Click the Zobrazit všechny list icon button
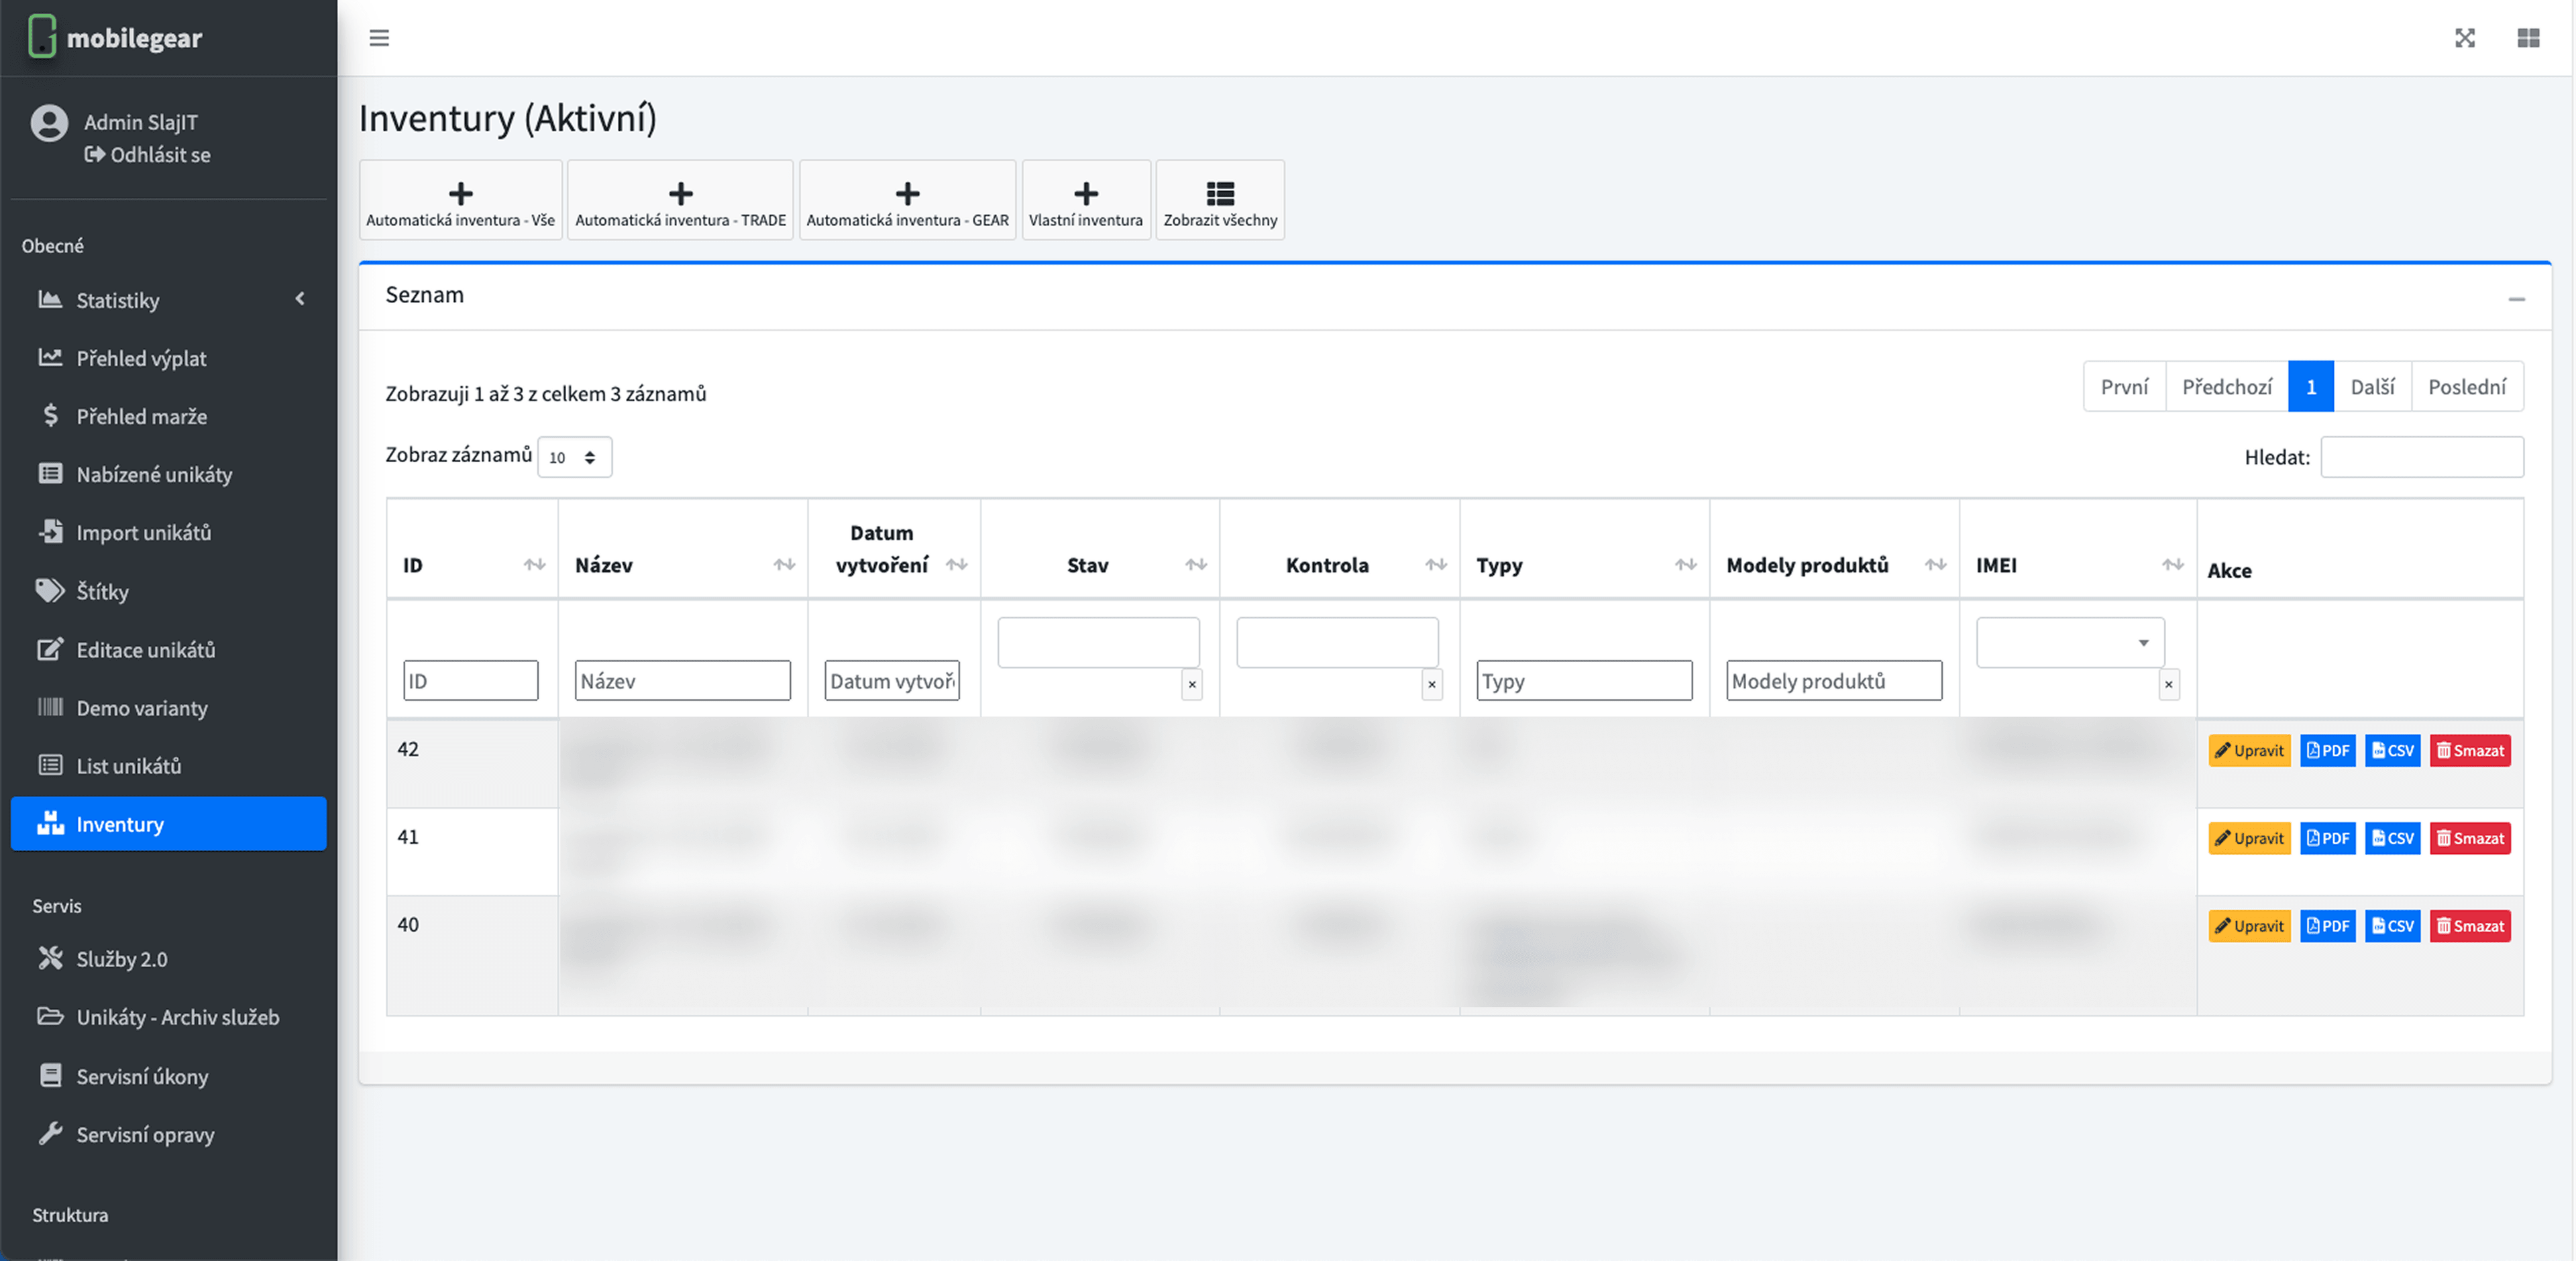 [1219, 200]
